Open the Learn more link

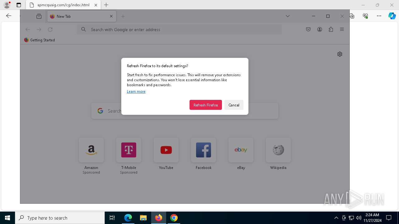click(136, 91)
